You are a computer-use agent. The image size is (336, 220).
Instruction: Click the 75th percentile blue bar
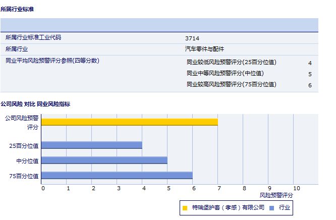tap(117, 176)
